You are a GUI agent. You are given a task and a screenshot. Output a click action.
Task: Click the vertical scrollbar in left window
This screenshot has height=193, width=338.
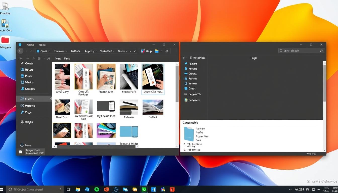coord(177,84)
